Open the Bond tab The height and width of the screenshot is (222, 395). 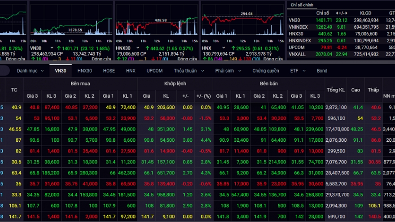tap(322, 71)
